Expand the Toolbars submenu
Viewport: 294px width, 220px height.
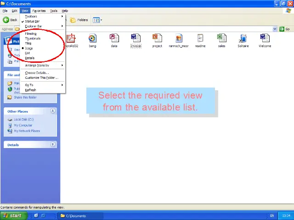coord(43,16)
